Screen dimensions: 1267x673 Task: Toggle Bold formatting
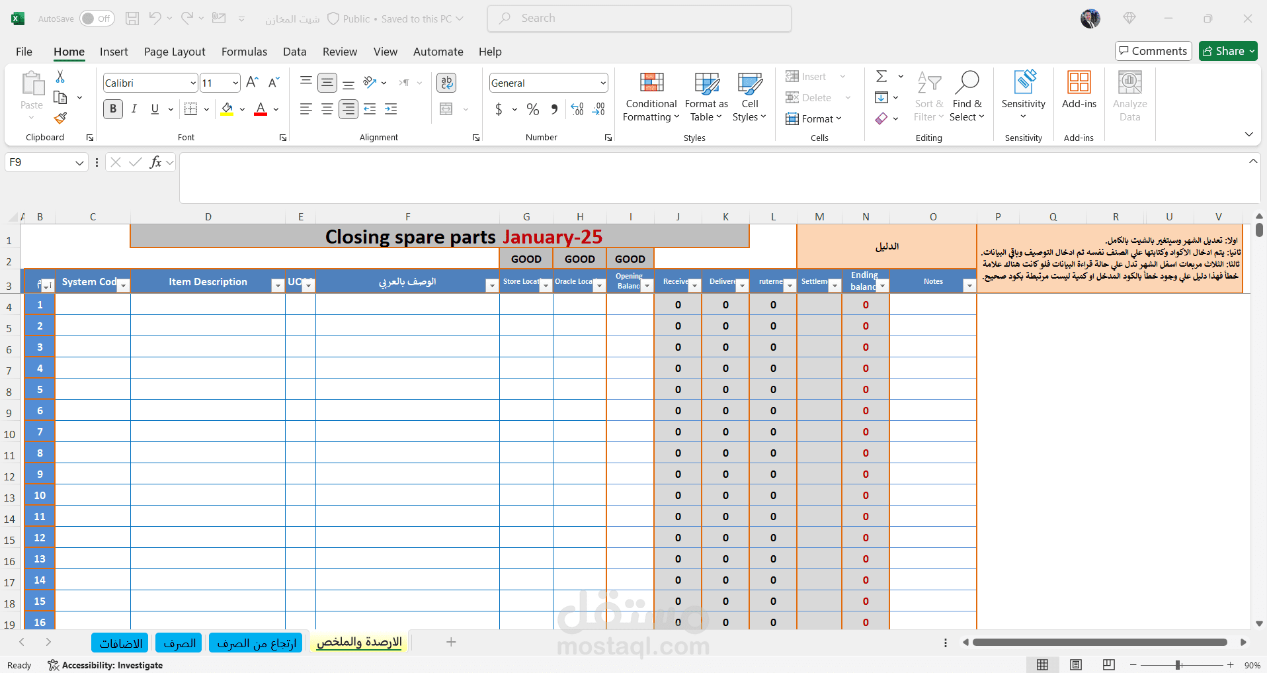pos(113,109)
